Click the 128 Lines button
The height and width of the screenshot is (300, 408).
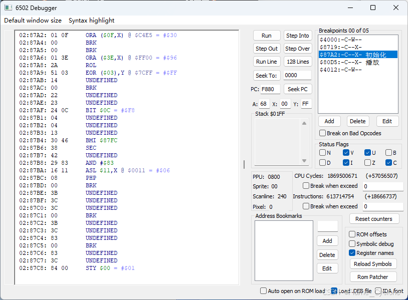(x=297, y=62)
